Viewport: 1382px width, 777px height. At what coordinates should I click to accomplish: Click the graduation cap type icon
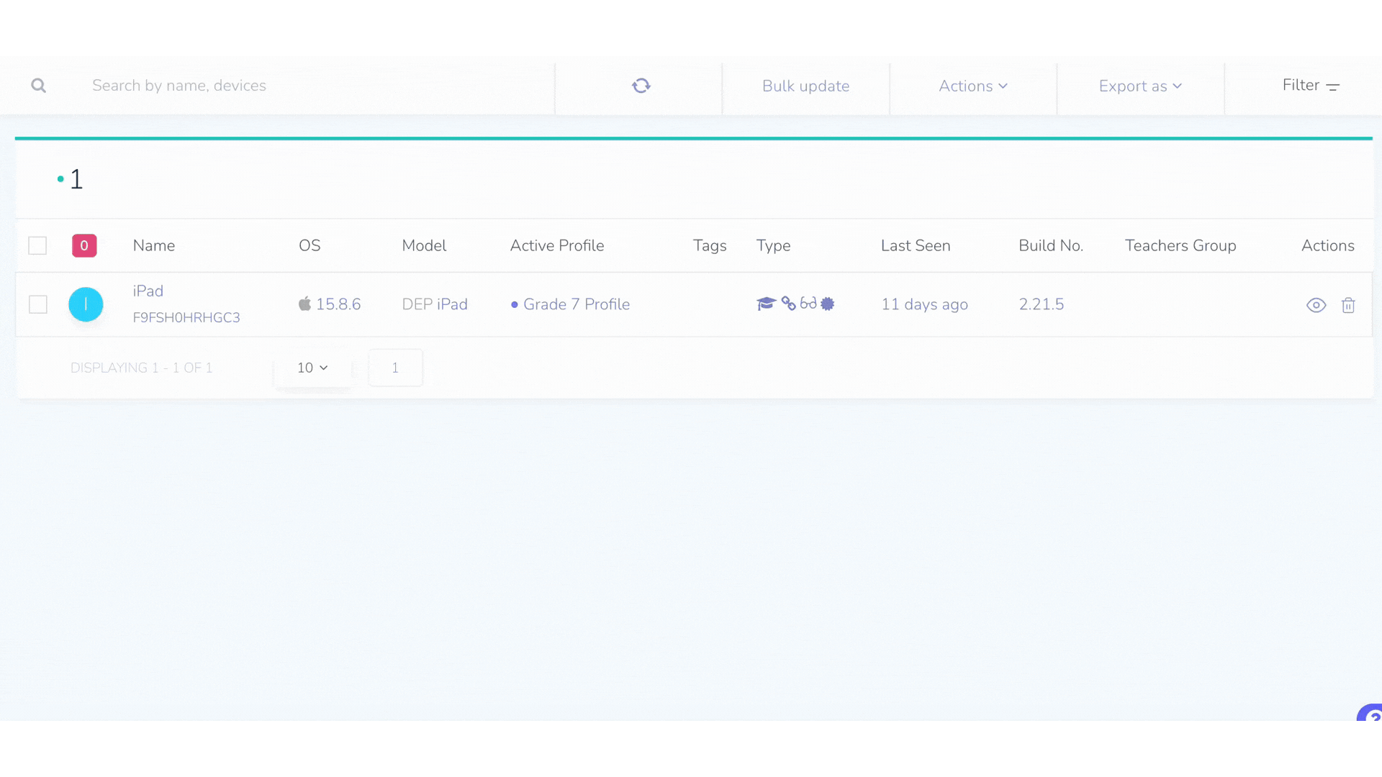[766, 304]
